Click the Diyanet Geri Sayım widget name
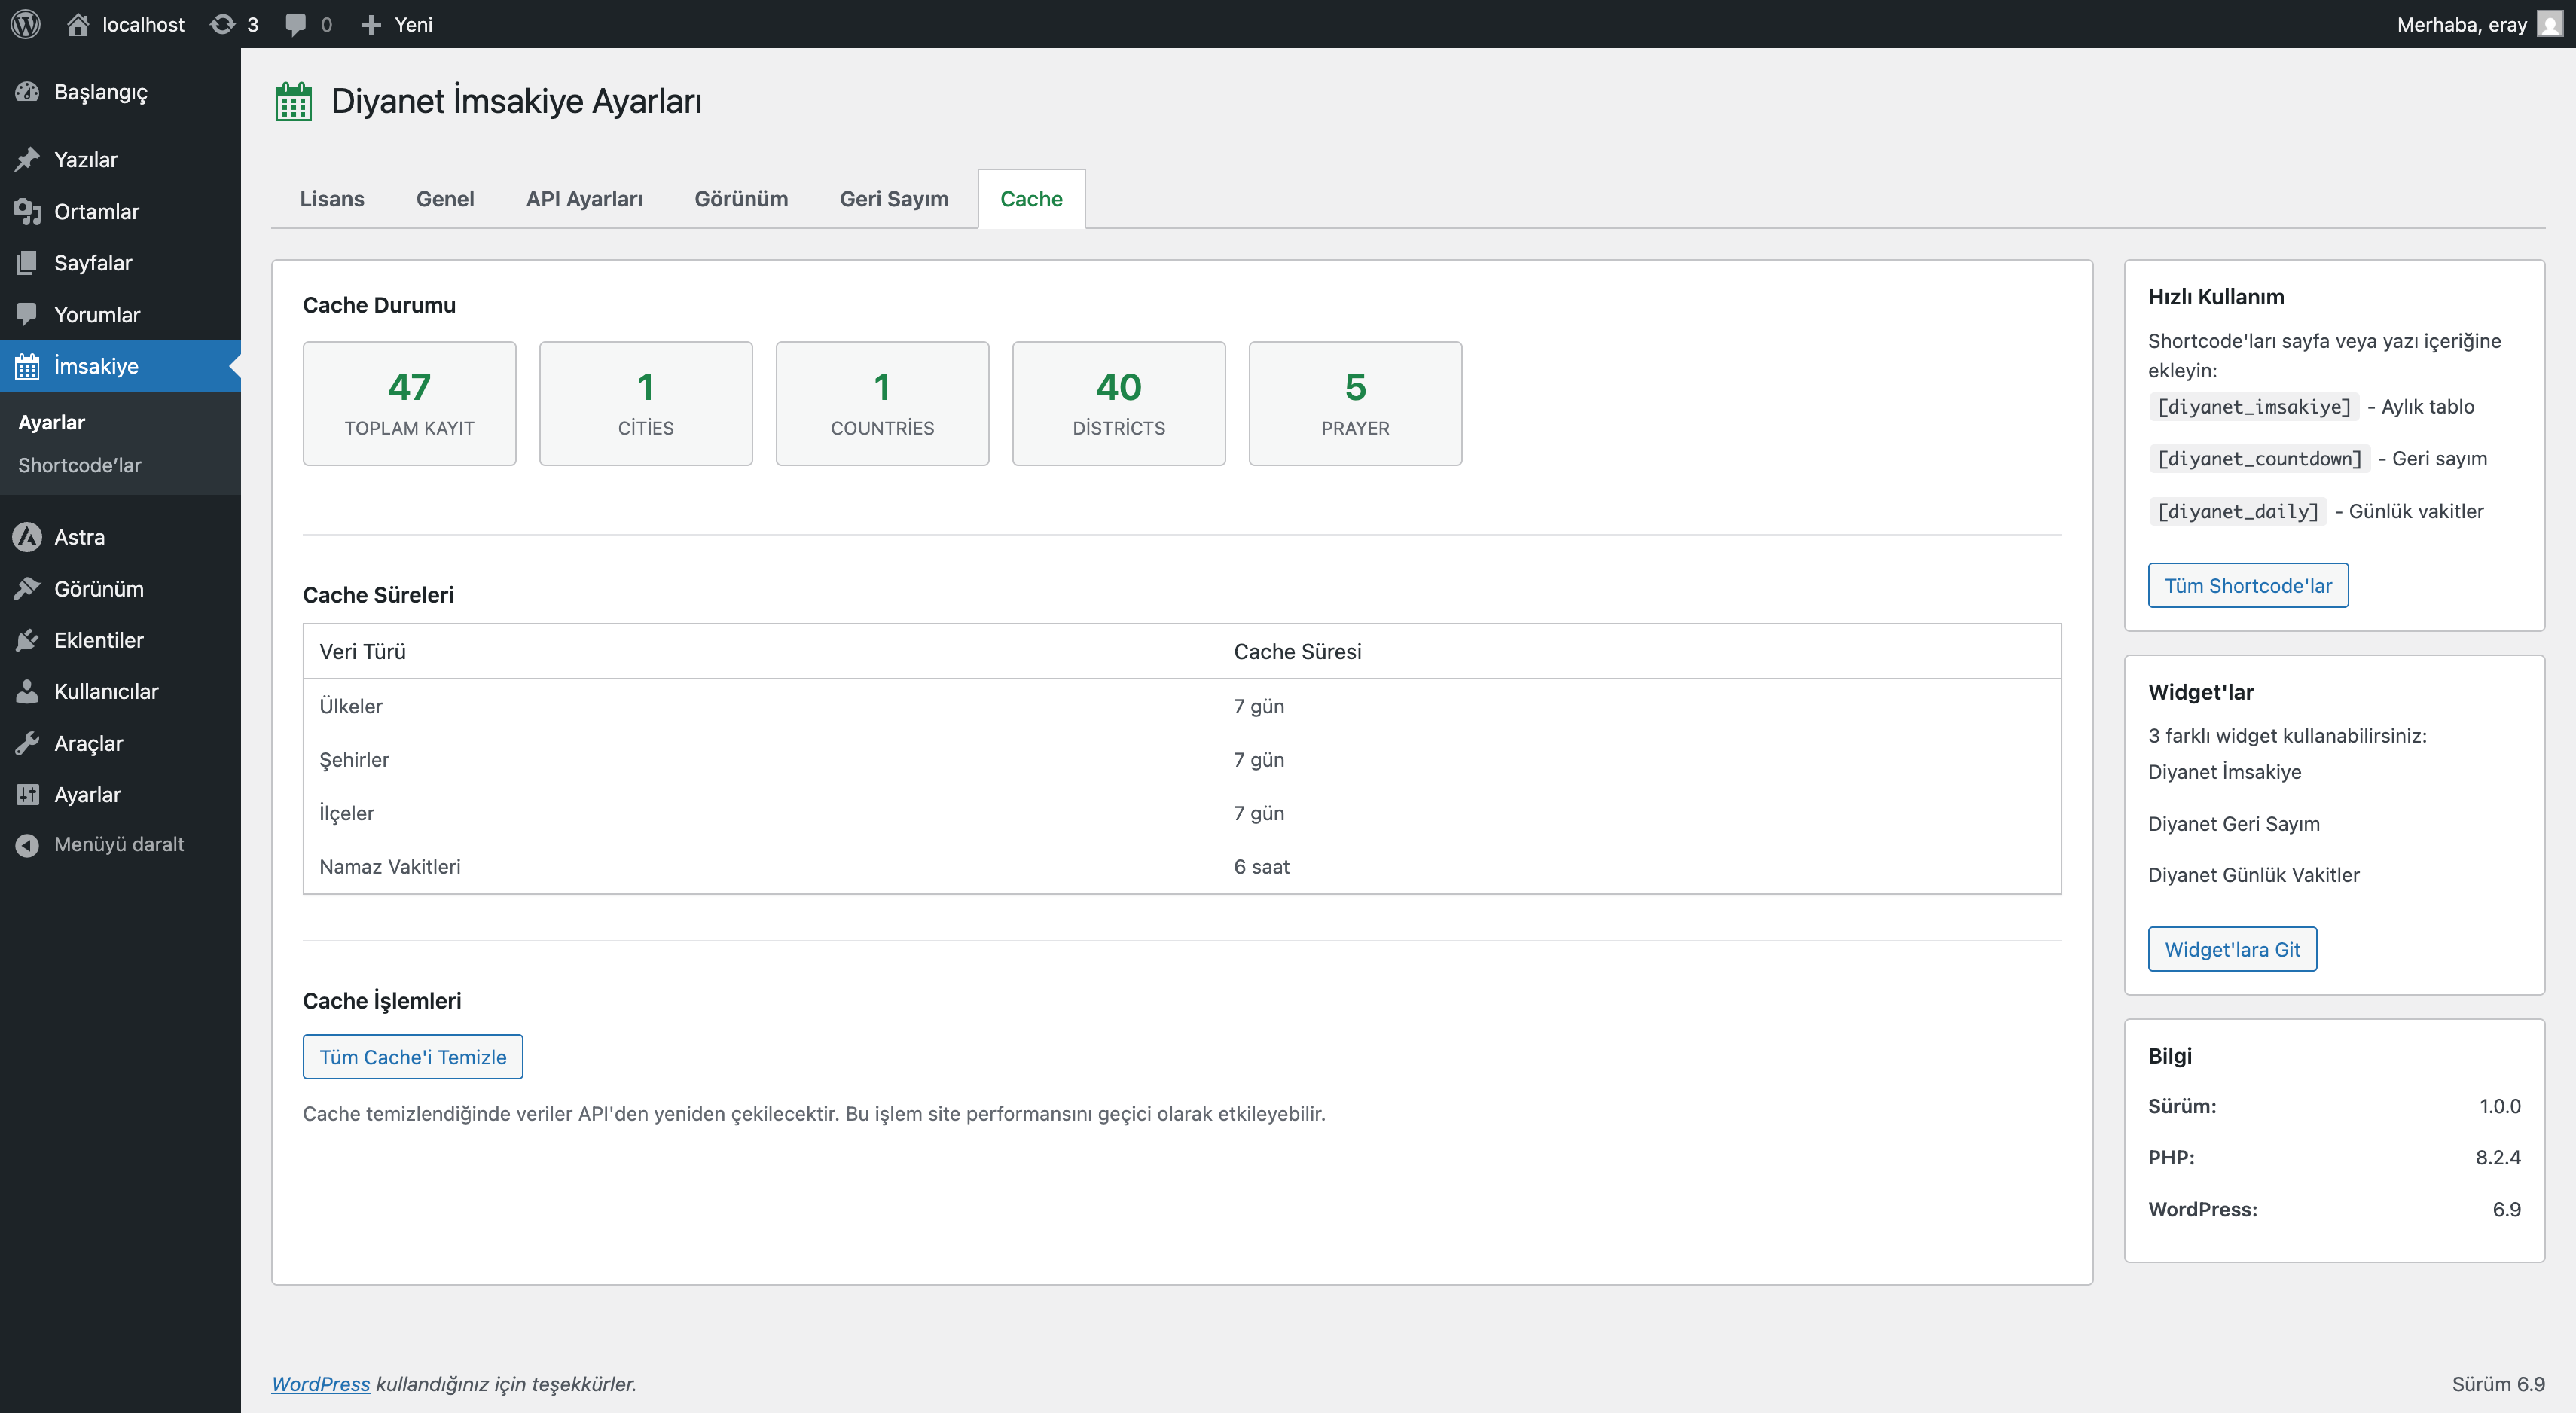 (2234, 824)
